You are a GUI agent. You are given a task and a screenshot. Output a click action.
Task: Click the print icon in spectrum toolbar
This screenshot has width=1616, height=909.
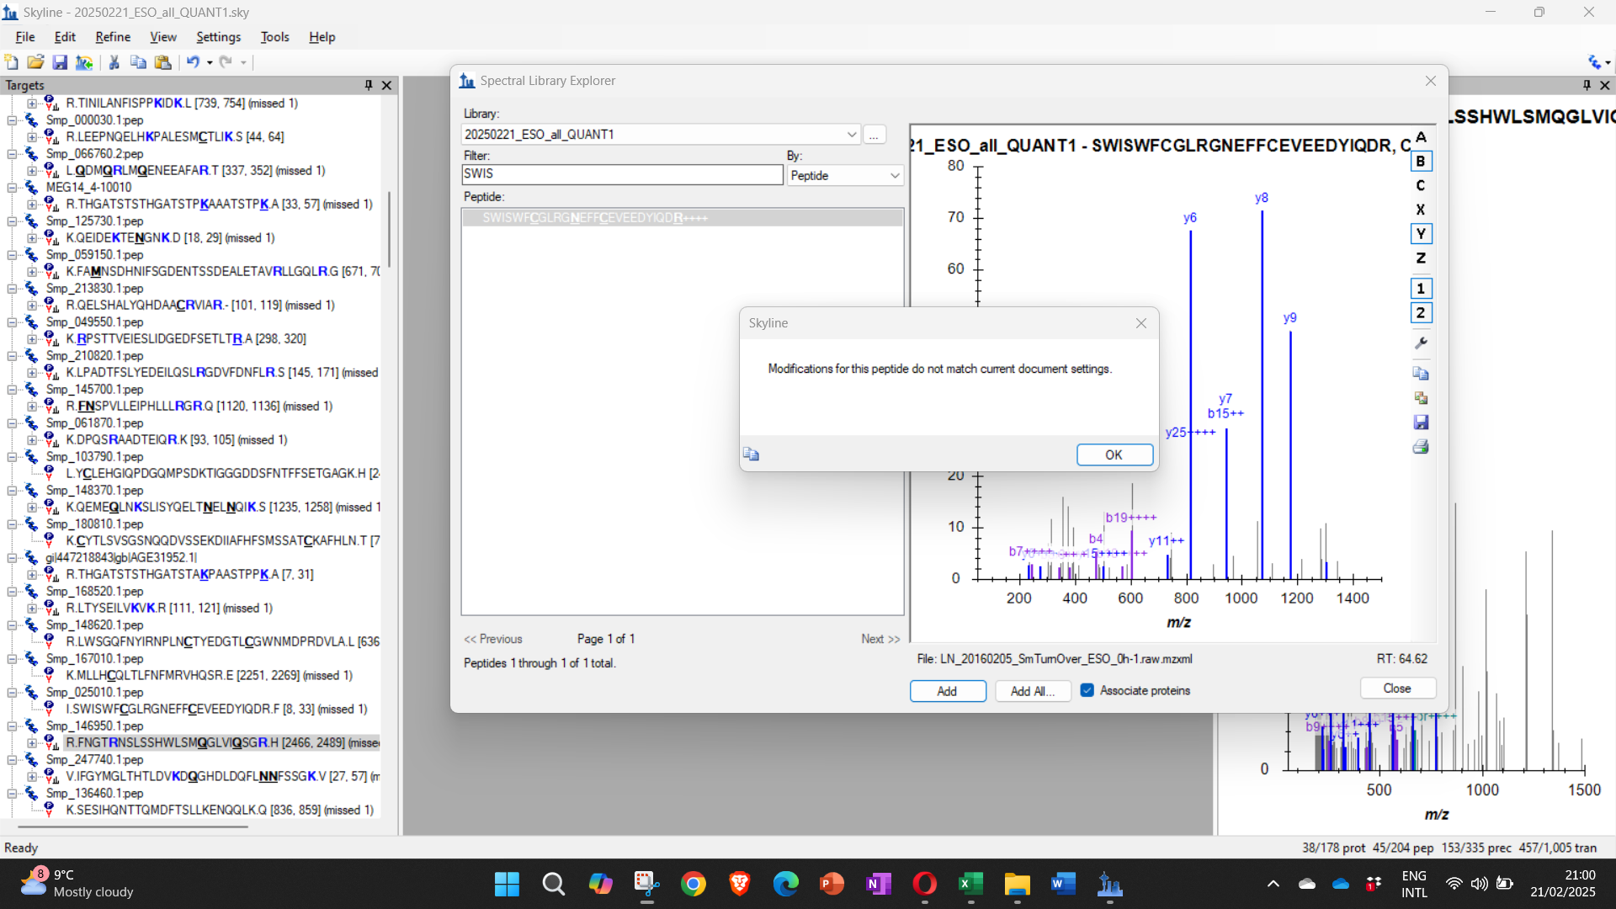pyautogui.click(x=1421, y=447)
